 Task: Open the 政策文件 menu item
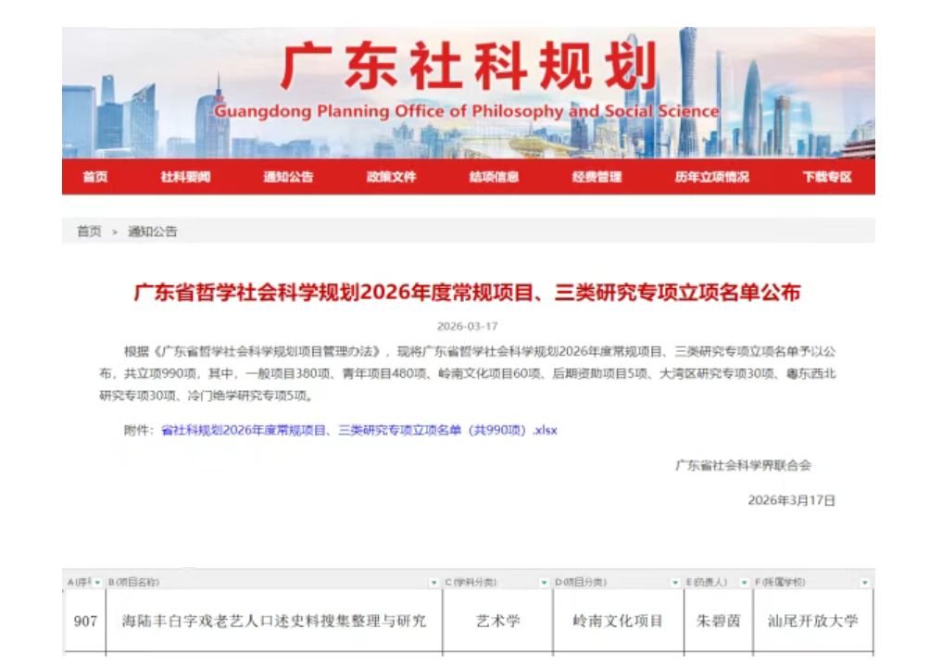point(391,177)
